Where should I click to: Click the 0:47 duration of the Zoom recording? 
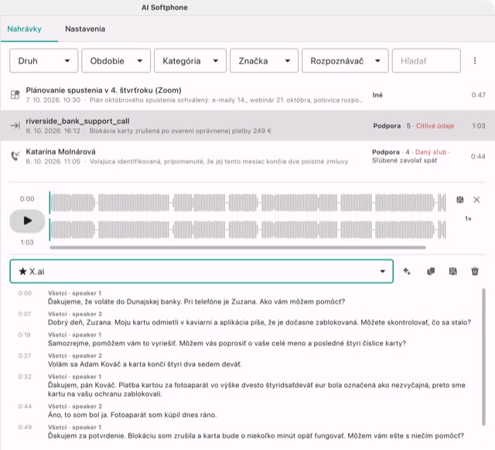point(478,95)
